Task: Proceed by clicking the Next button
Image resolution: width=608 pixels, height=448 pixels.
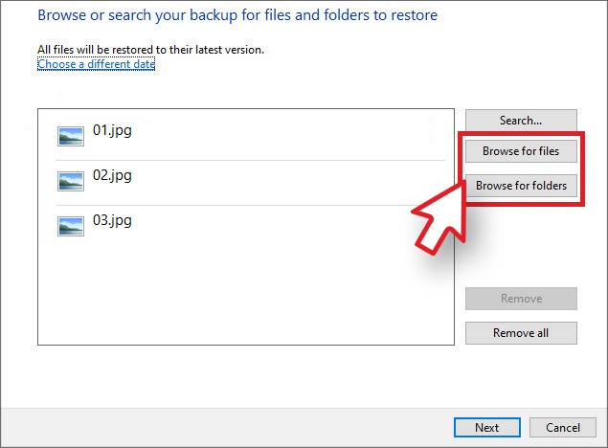Action: (x=486, y=427)
